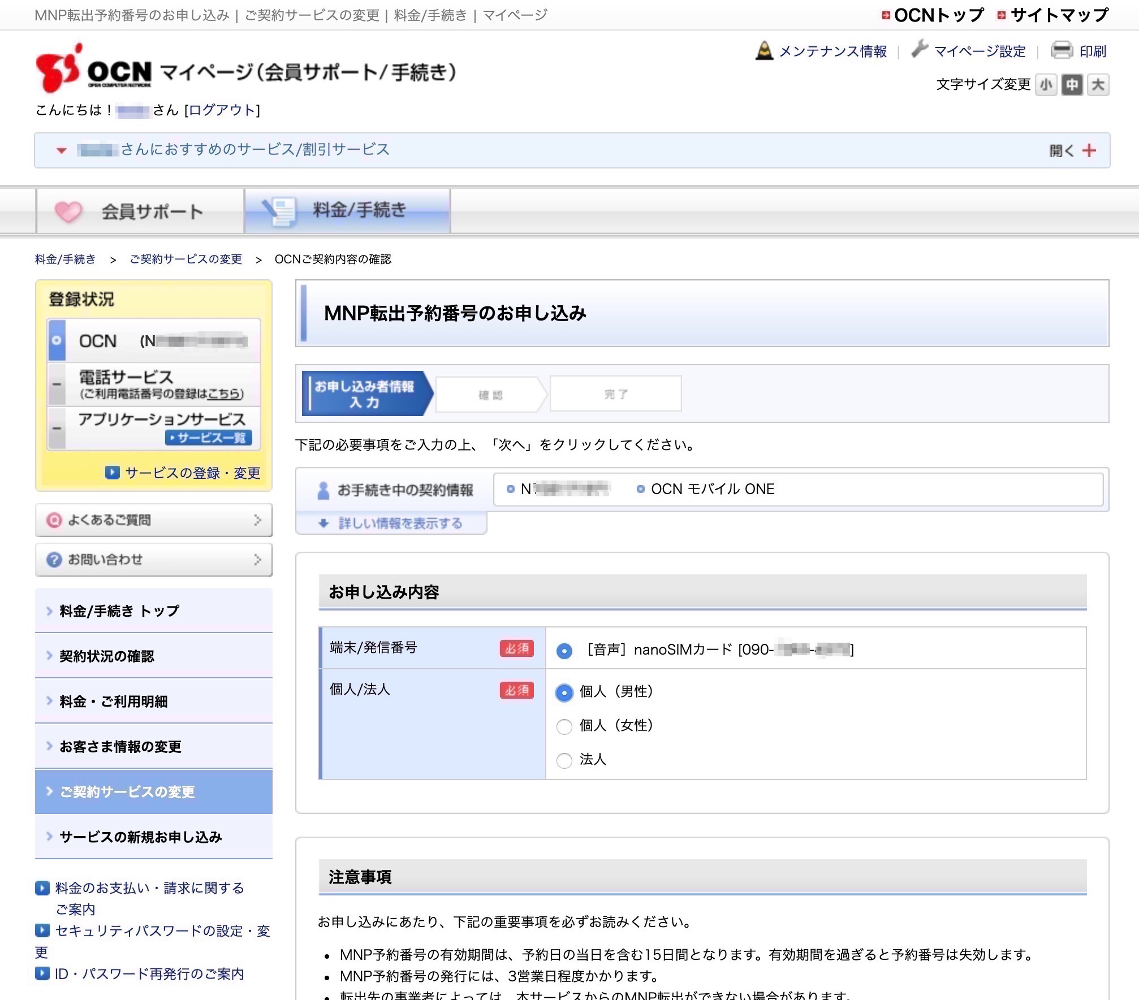Click the blue icon beside 料金のお支払い・請求に関するご案内
This screenshot has width=1139, height=1000.
[x=42, y=888]
